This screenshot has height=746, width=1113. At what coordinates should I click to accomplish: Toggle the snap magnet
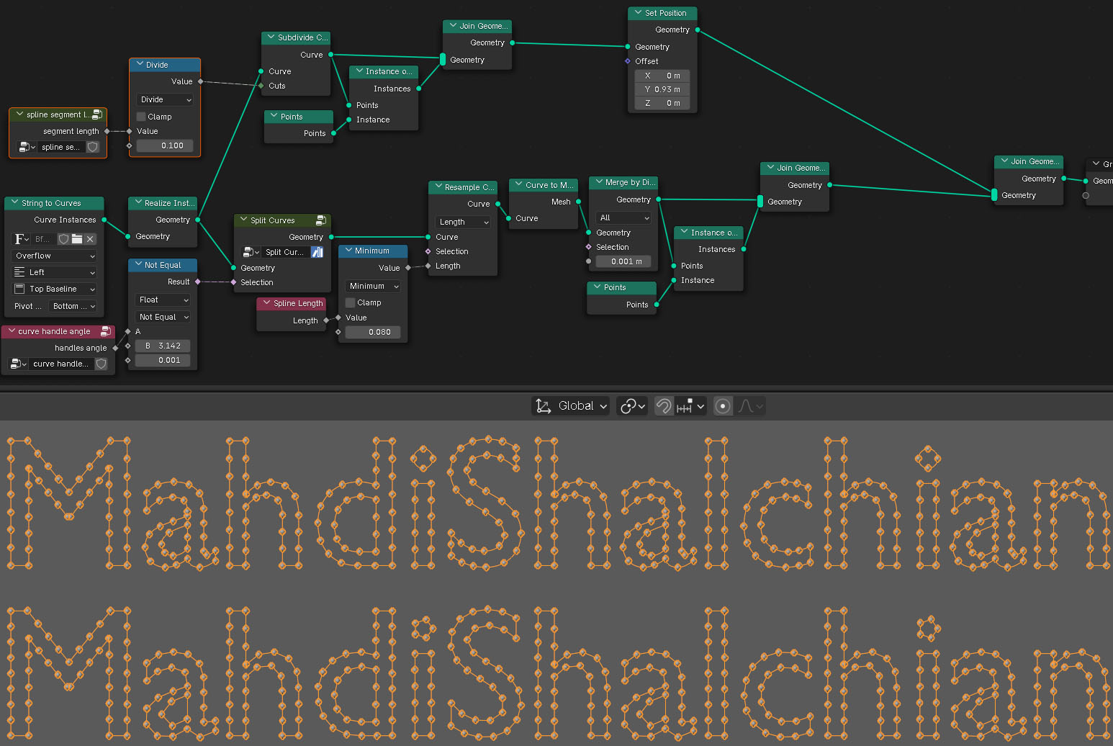pyautogui.click(x=664, y=406)
